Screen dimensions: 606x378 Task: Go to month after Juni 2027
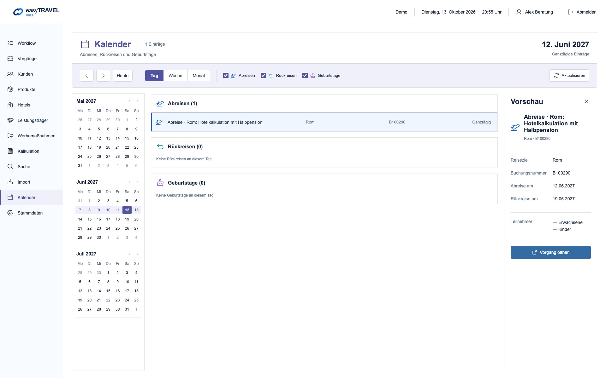[x=138, y=182]
